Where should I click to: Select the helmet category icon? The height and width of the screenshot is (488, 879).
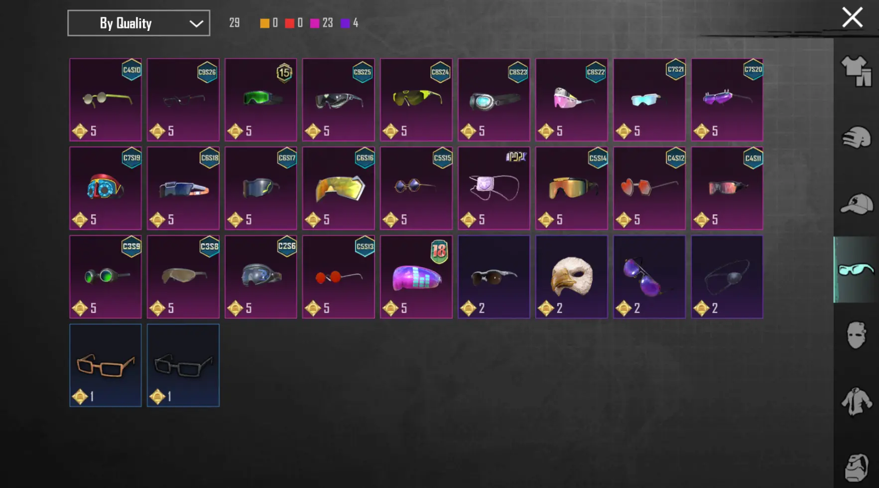(856, 138)
